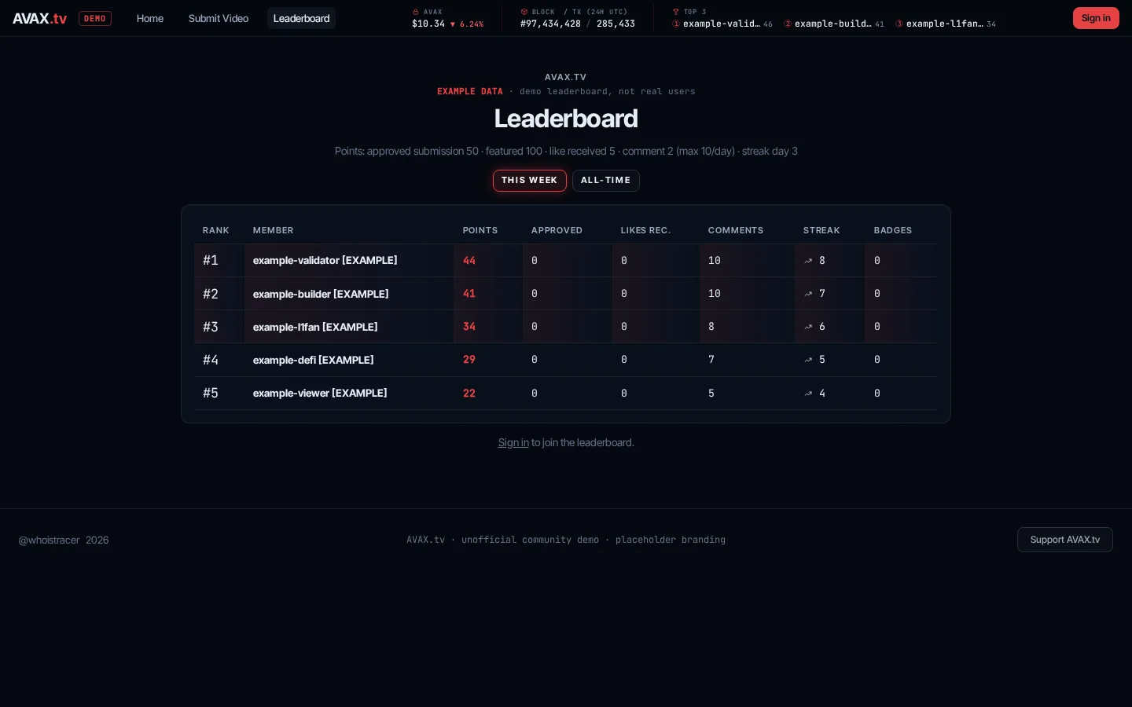
Task: Click the streak arrow icon in example-defi row
Action: (x=808, y=360)
